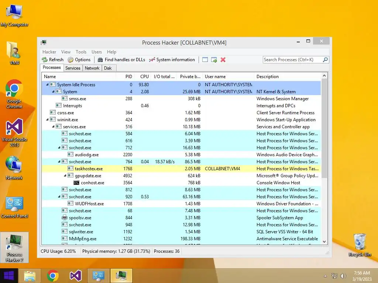Collapse svchost.exe PID 764 node

[59, 161]
